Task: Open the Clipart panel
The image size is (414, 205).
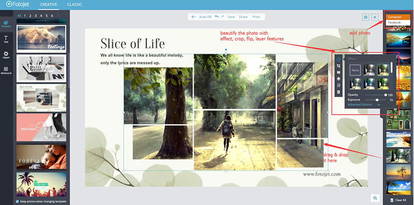Action: [6, 55]
